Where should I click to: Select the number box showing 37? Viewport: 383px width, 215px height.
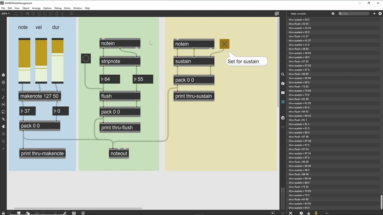[x=28, y=111]
